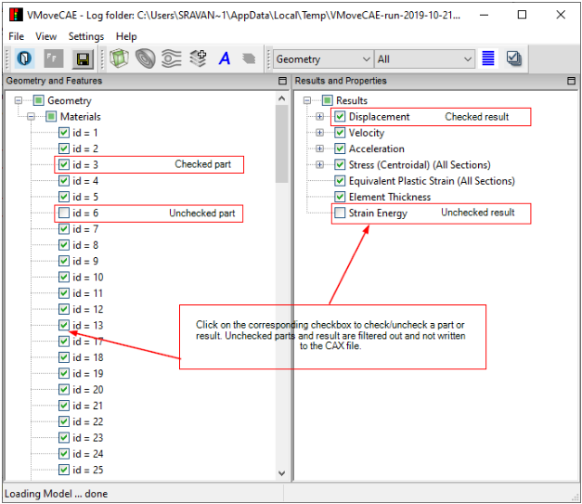582x504 pixels.
Task: Expand the Acceleration result node
Action: click(x=319, y=149)
